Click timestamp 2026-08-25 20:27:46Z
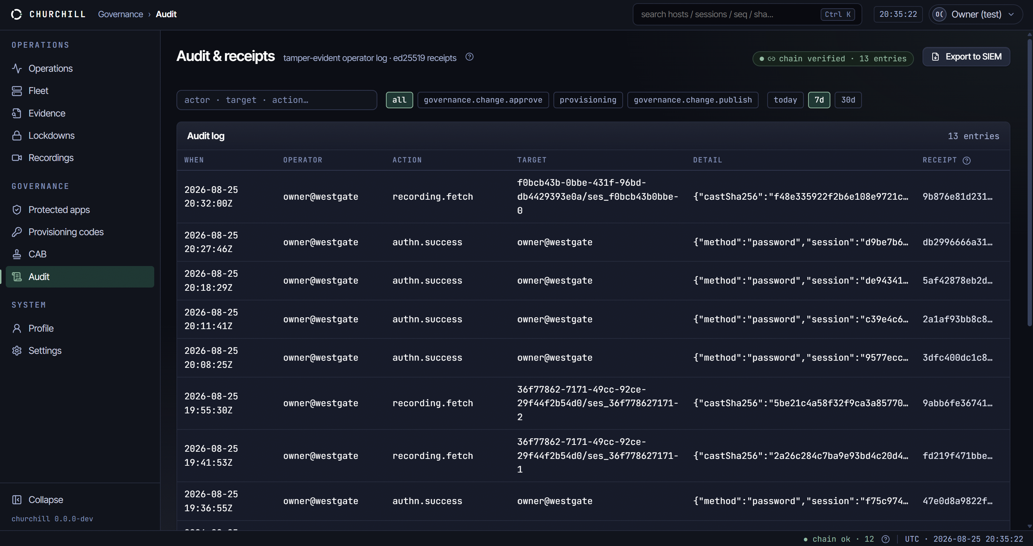Image resolution: width=1033 pixels, height=546 pixels. click(x=211, y=242)
